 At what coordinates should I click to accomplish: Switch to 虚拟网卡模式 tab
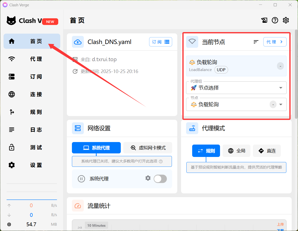(x=148, y=148)
